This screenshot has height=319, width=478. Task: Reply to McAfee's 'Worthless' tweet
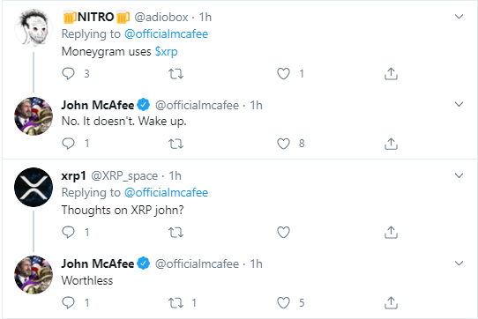[x=68, y=302]
